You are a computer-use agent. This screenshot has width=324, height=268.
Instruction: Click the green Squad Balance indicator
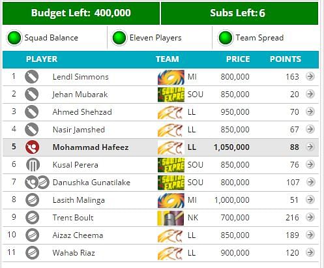[14, 38]
